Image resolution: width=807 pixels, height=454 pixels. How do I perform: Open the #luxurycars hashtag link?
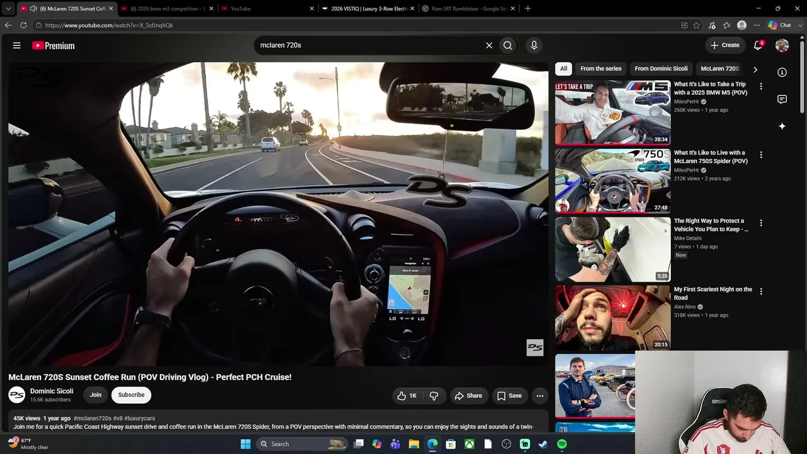[x=139, y=418]
